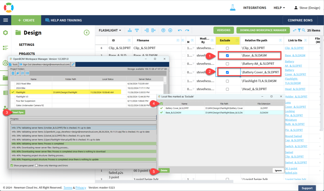Click the add column icon in BOM toolbar
Viewport: 324px width, 191px height.
(146, 30)
